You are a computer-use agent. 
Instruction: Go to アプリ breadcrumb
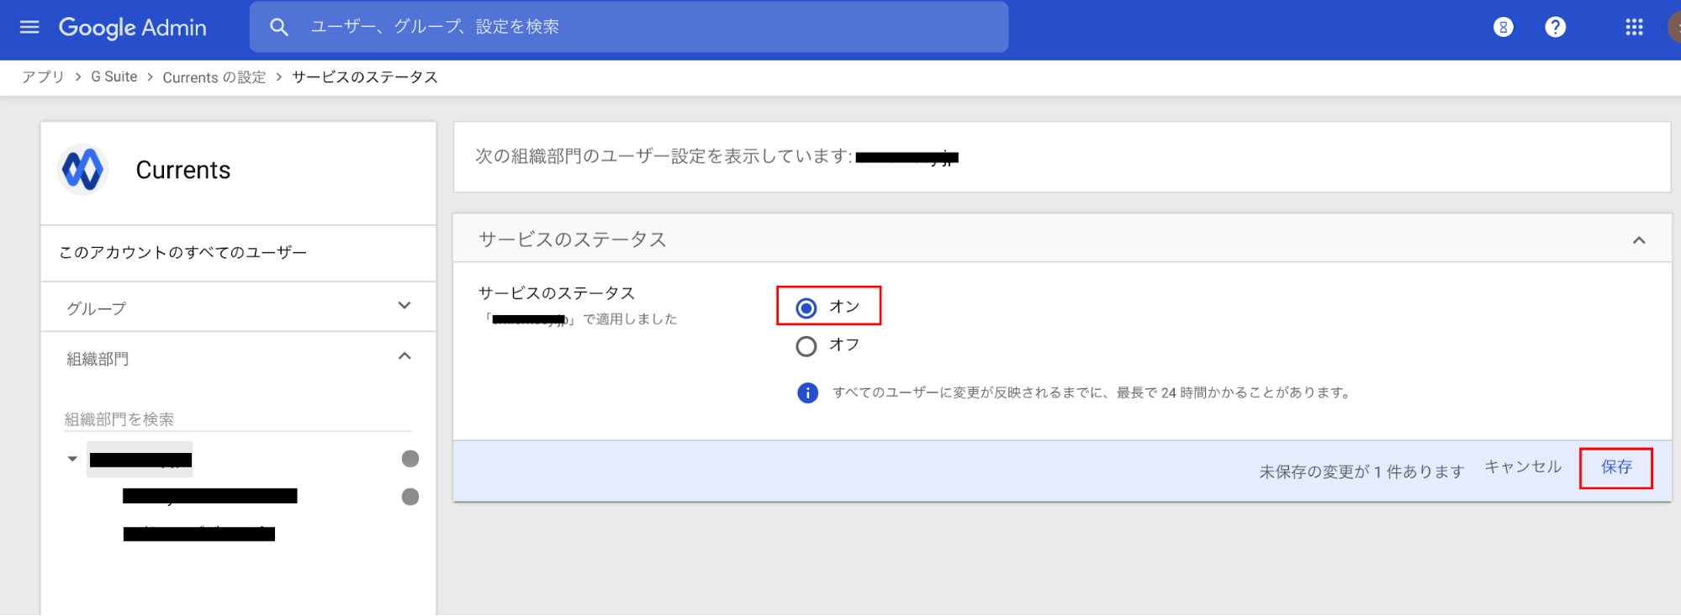[x=43, y=76]
